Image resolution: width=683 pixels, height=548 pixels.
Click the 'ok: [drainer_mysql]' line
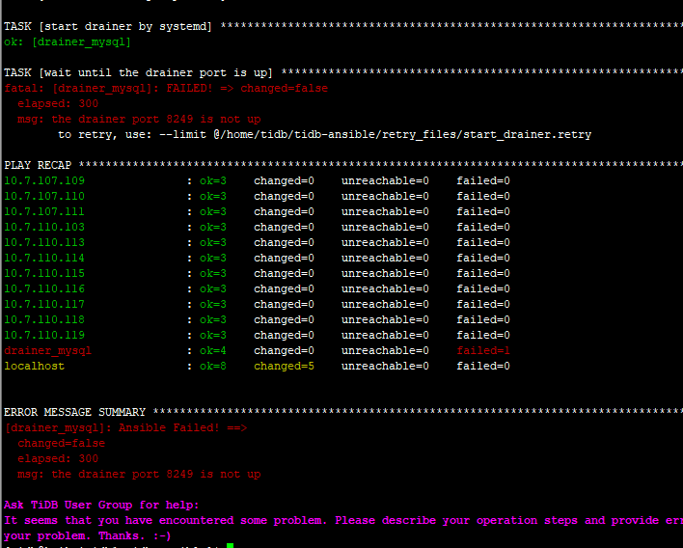click(x=68, y=42)
